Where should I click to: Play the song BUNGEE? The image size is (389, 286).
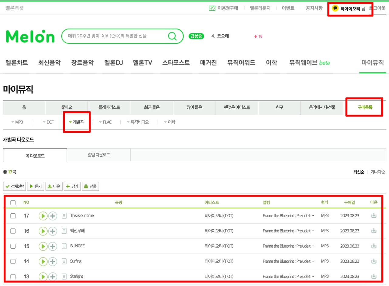click(x=43, y=246)
